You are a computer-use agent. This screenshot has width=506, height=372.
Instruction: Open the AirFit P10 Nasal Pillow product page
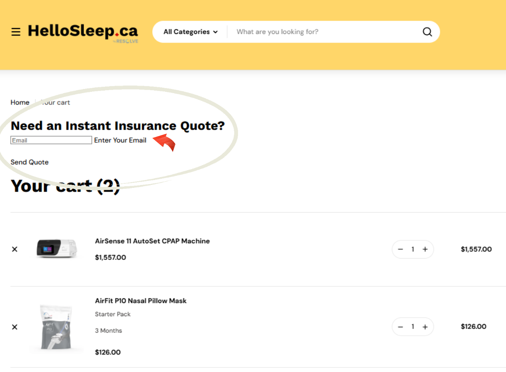point(141,301)
